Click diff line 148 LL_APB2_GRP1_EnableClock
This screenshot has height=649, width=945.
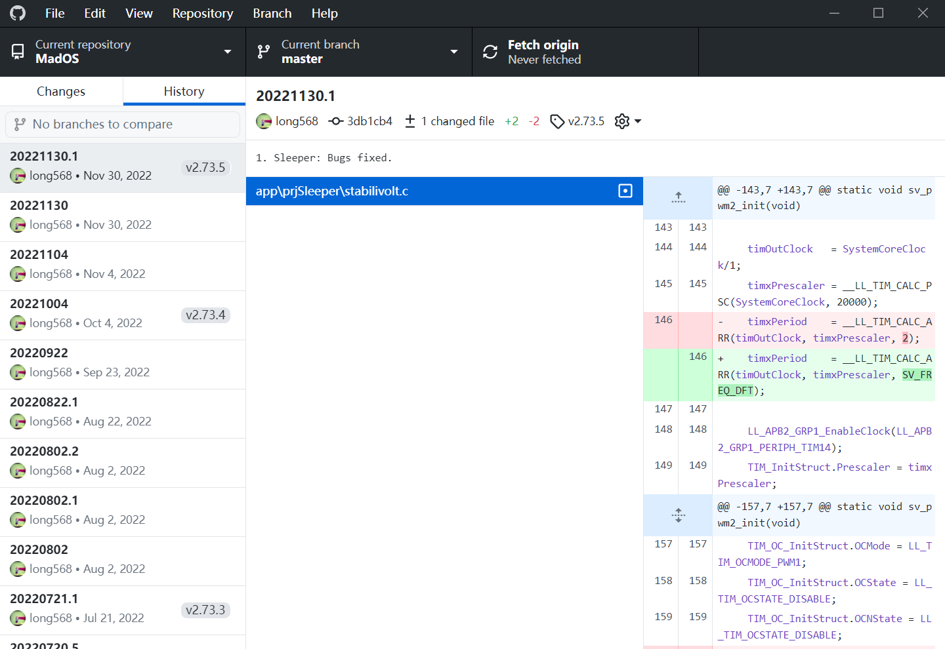point(789,439)
